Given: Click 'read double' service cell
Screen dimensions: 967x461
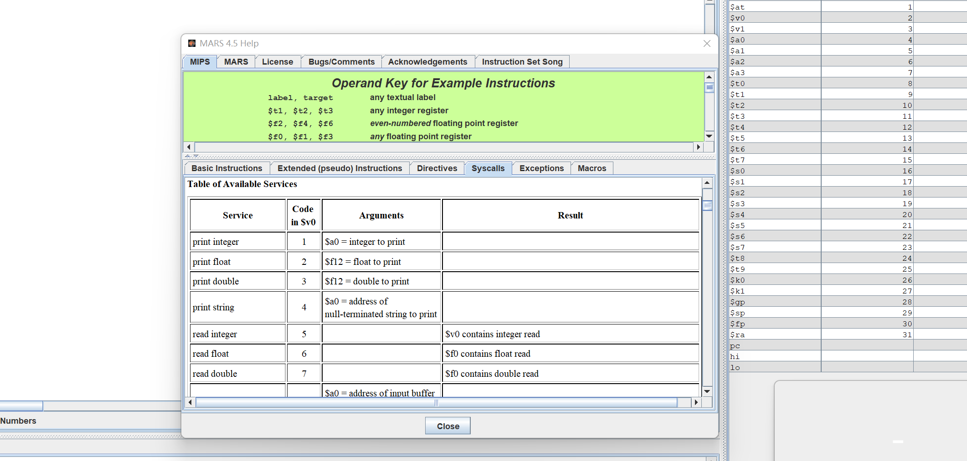Looking at the screenshot, I should point(238,374).
